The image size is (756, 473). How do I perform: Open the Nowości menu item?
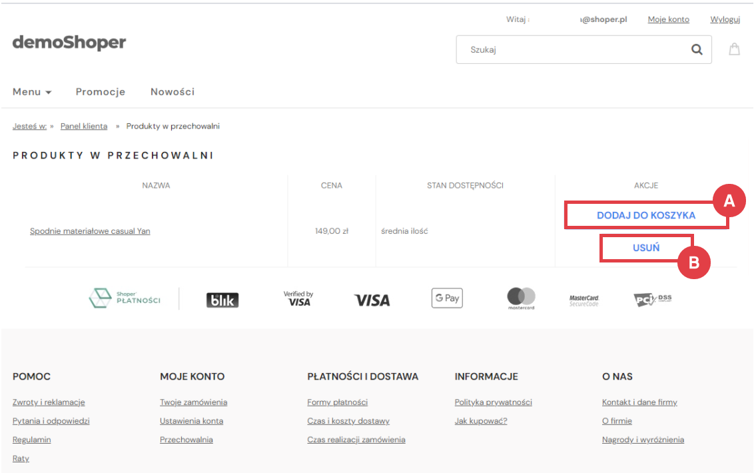click(173, 92)
